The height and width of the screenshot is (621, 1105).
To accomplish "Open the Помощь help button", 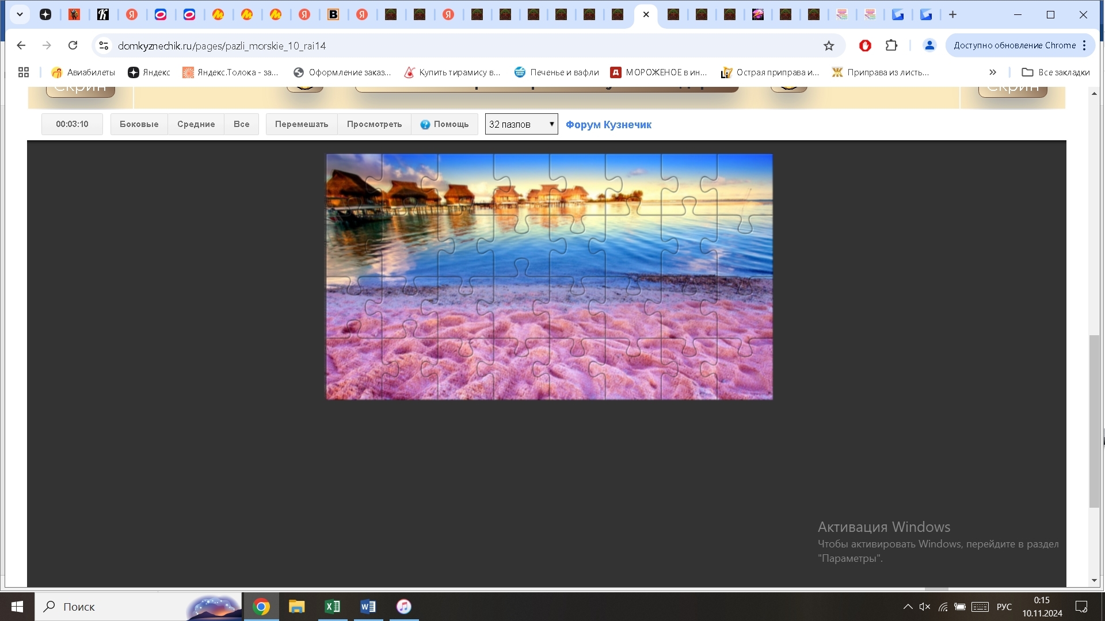I will point(444,124).
